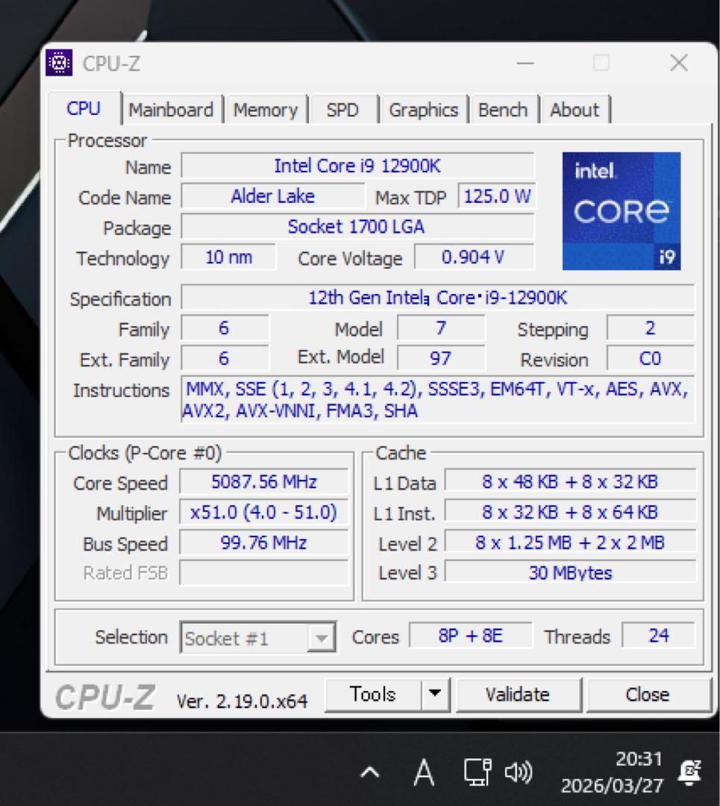Click the Tools button

pyautogui.click(x=373, y=694)
